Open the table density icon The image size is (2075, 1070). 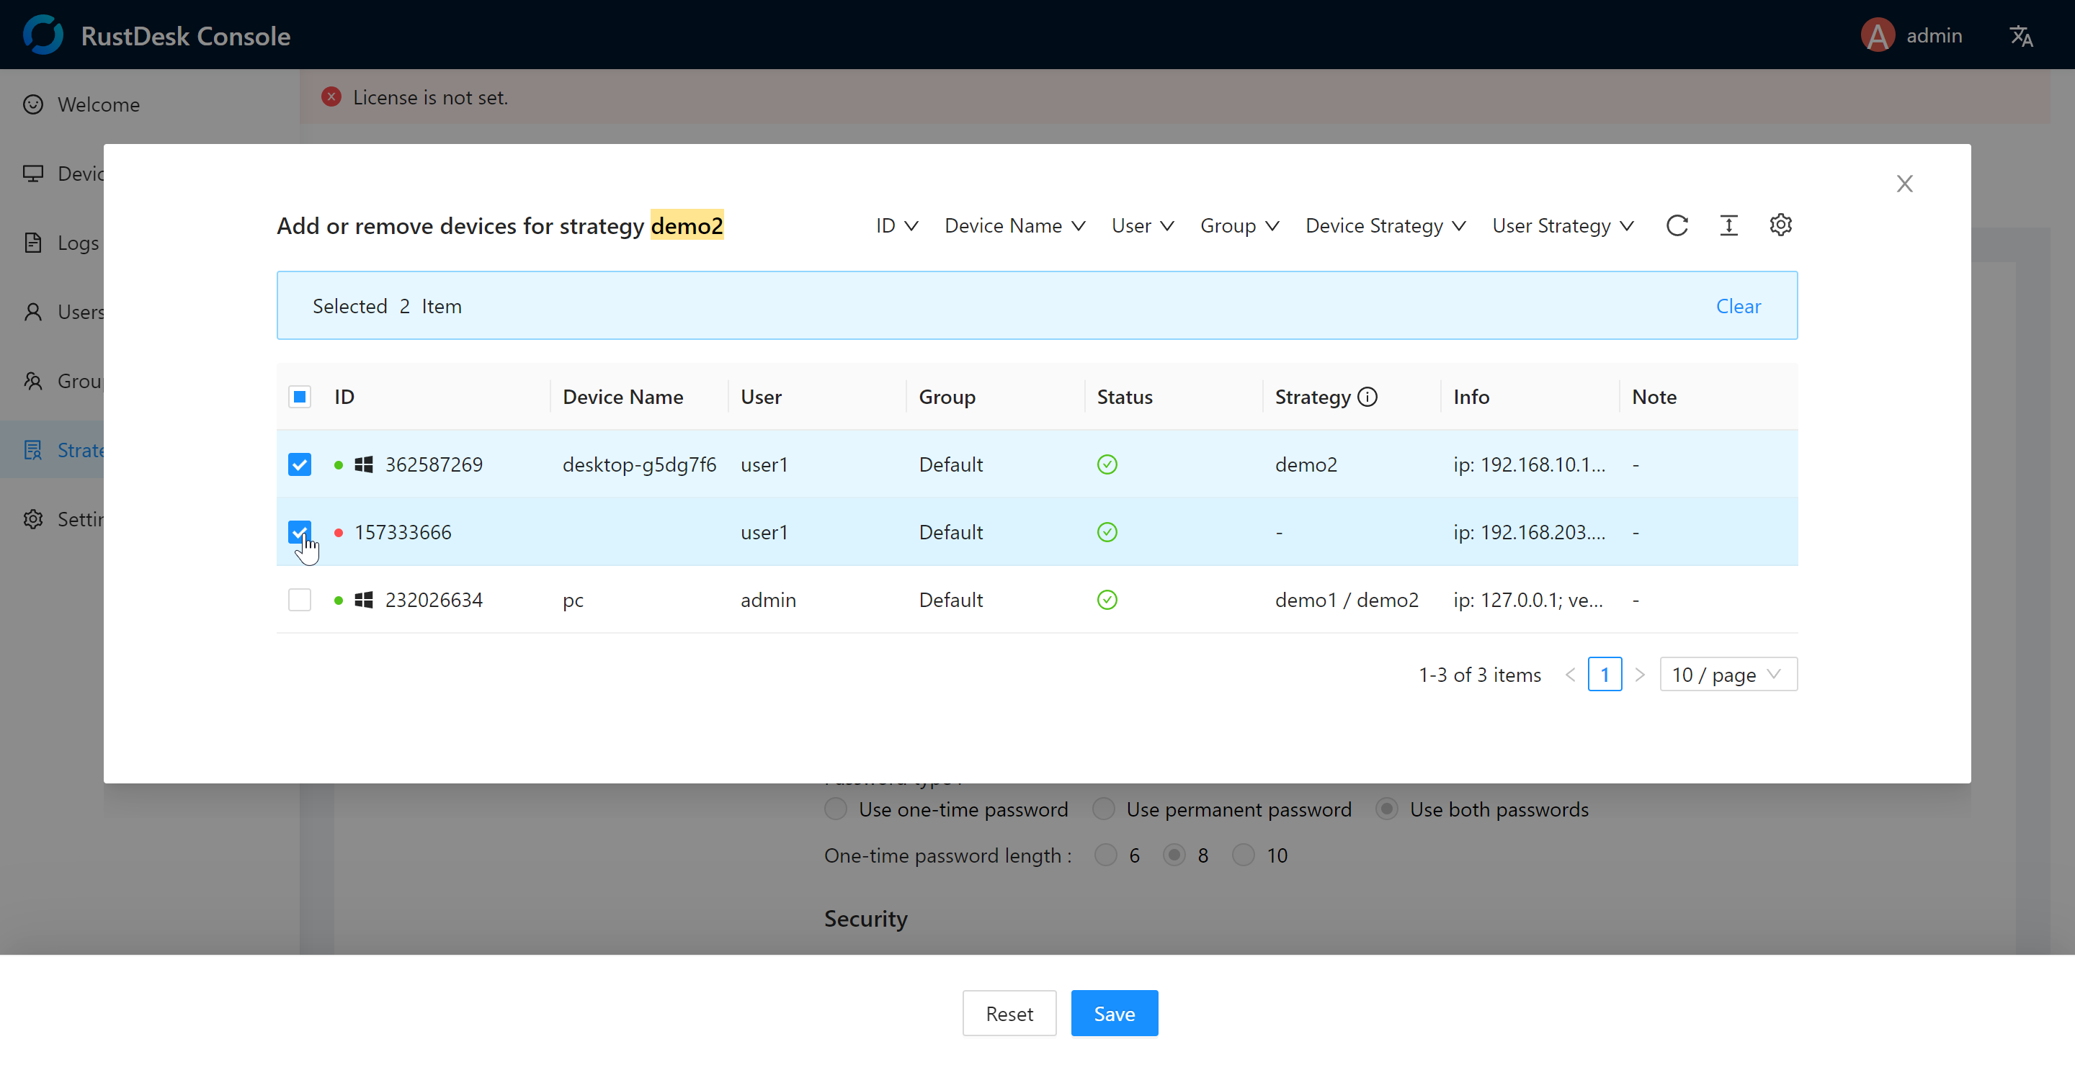1728,225
